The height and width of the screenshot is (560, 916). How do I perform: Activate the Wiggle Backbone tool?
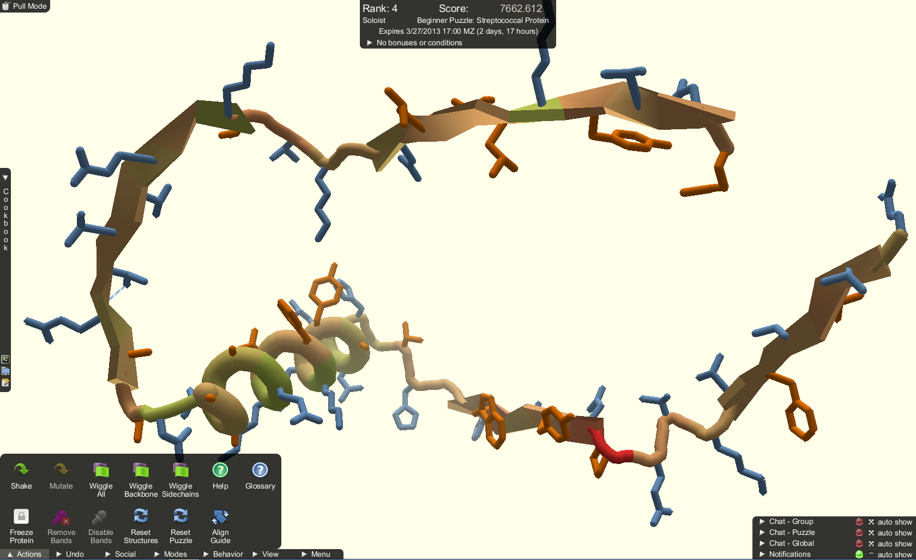141,479
